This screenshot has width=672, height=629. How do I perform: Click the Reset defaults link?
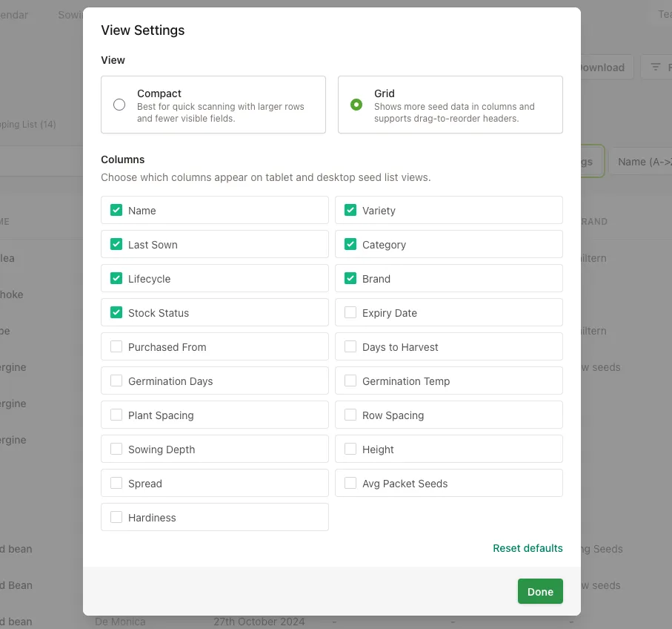pyautogui.click(x=528, y=548)
